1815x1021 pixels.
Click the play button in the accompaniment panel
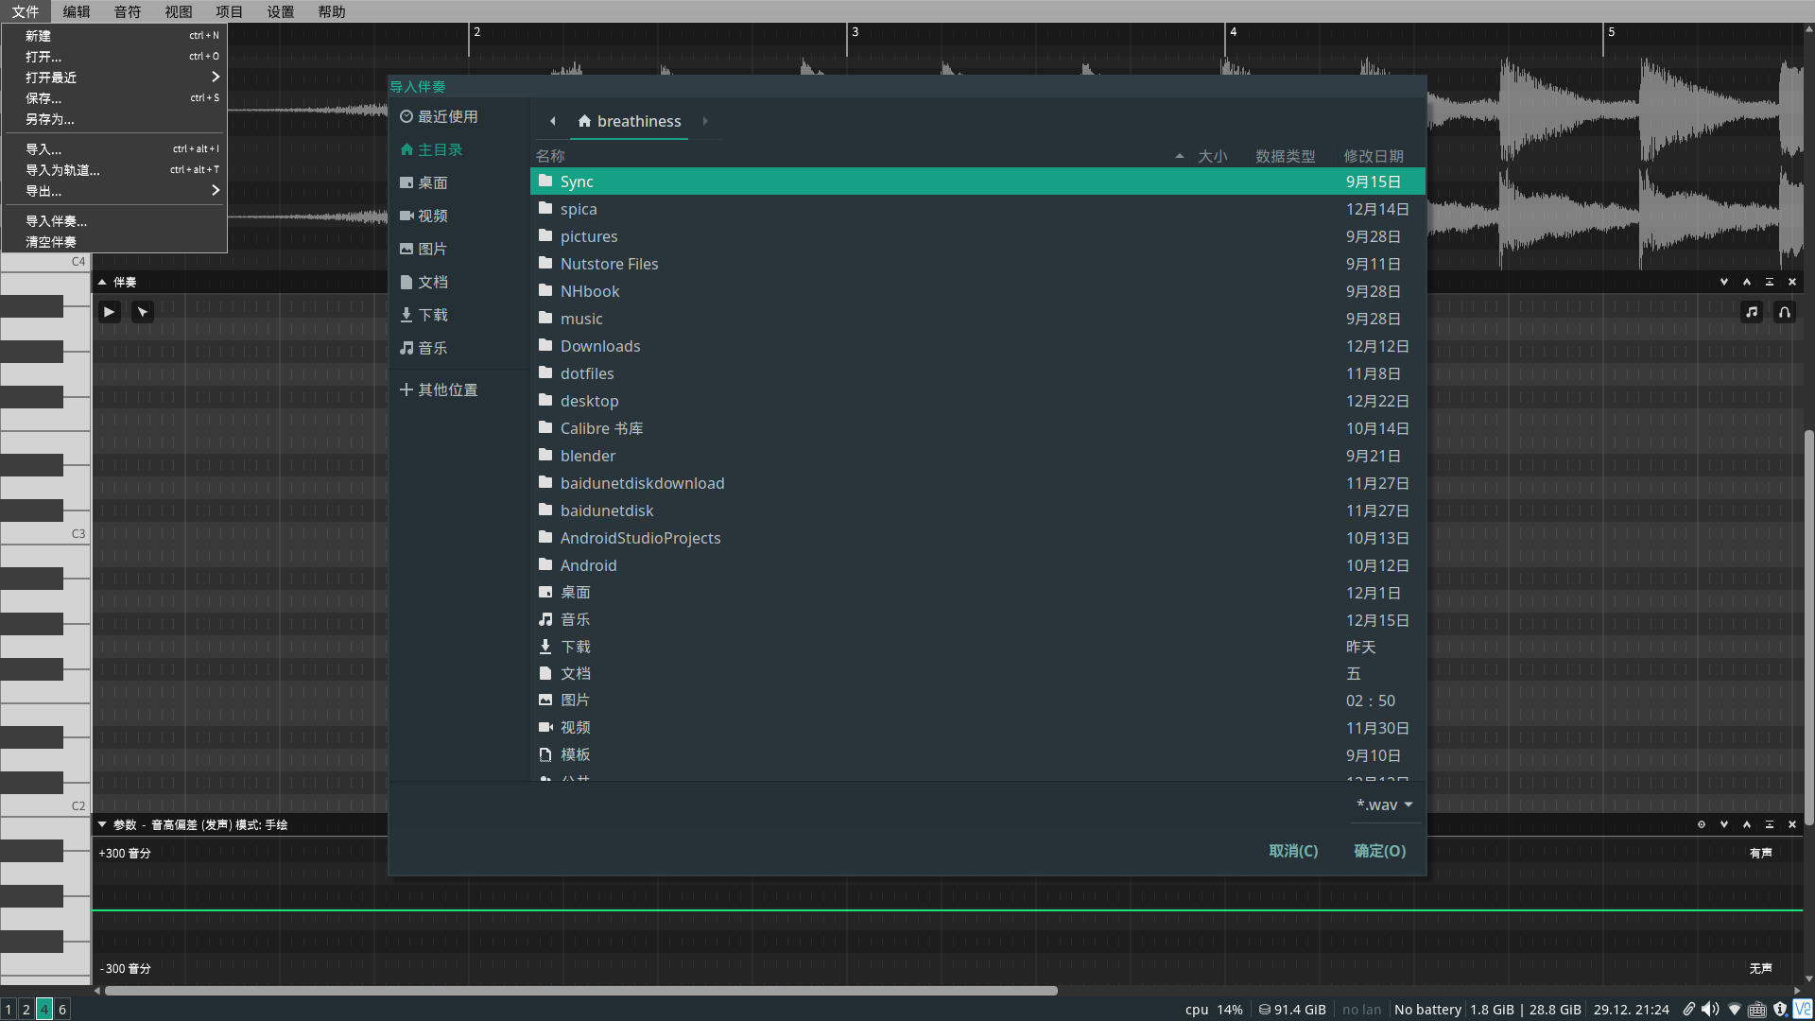(x=109, y=312)
